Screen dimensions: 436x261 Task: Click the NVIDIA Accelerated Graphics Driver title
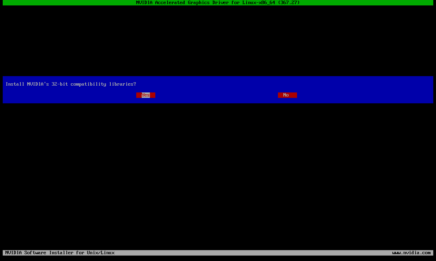tap(218, 3)
